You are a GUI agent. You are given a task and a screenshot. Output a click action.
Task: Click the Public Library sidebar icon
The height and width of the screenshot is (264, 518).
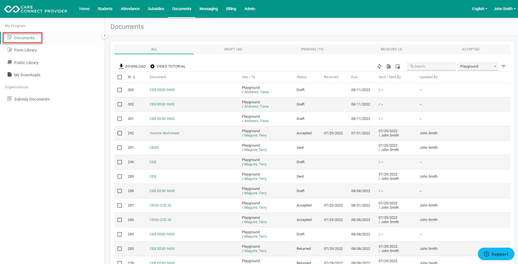tap(10, 62)
